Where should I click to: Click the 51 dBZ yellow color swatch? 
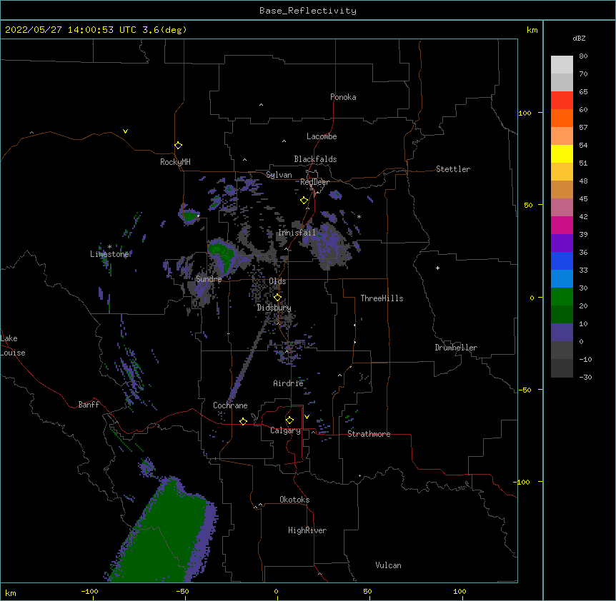coord(562,153)
